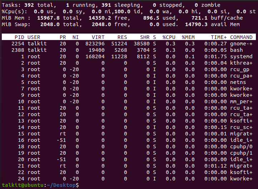Click the 14350.2 free memory value

pos(100,18)
